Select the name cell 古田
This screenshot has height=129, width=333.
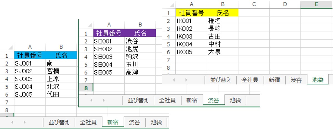223,36
